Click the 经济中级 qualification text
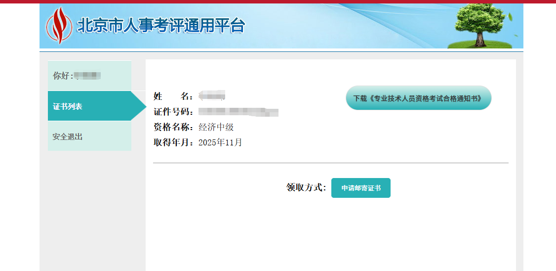The width and height of the screenshot is (556, 271). tap(216, 127)
